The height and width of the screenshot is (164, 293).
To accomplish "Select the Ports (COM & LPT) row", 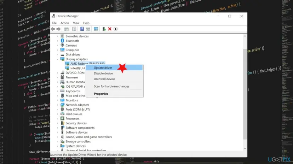I will coord(77,109).
